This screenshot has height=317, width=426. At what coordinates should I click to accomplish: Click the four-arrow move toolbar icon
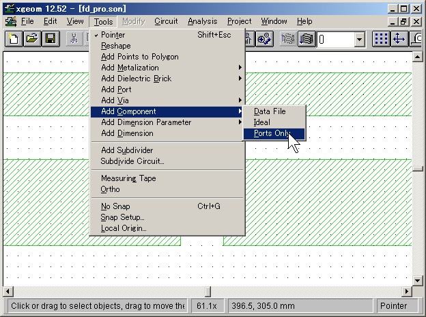point(399,39)
